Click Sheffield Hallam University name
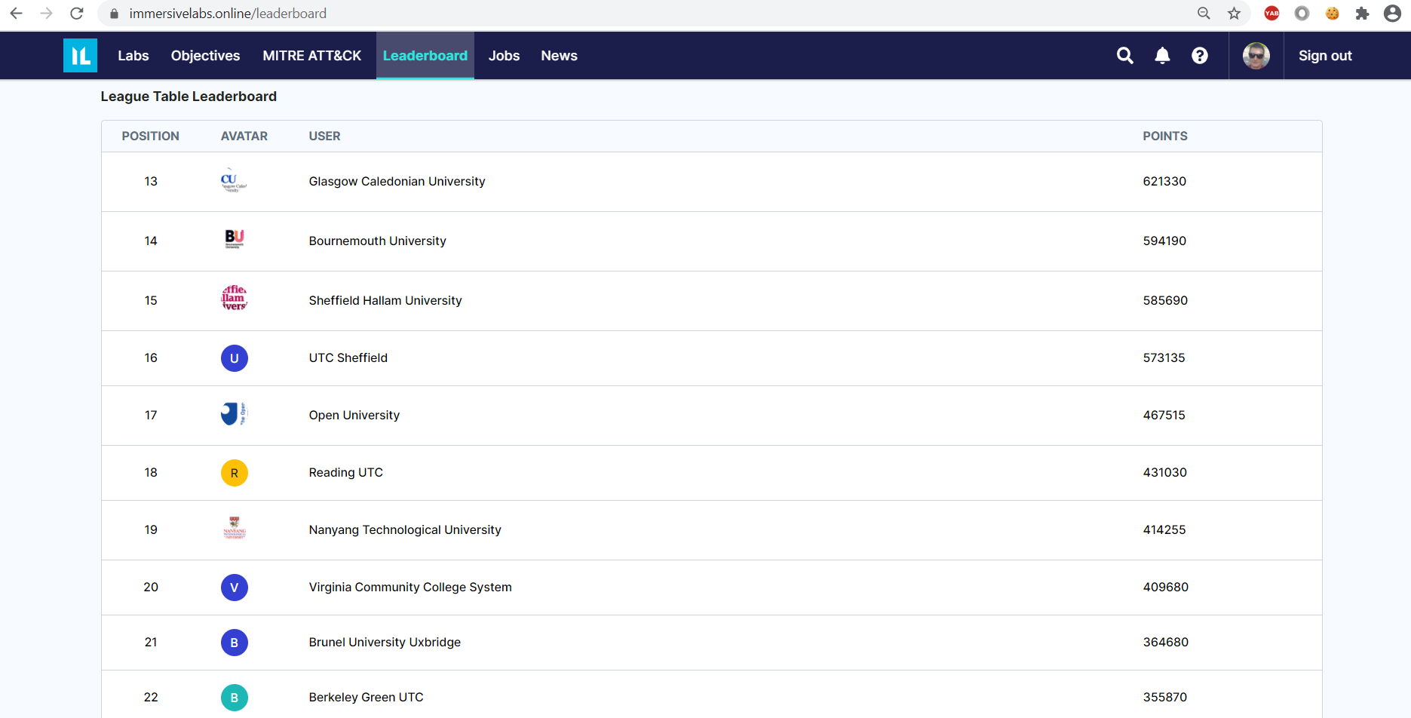The width and height of the screenshot is (1411, 718). pos(385,300)
